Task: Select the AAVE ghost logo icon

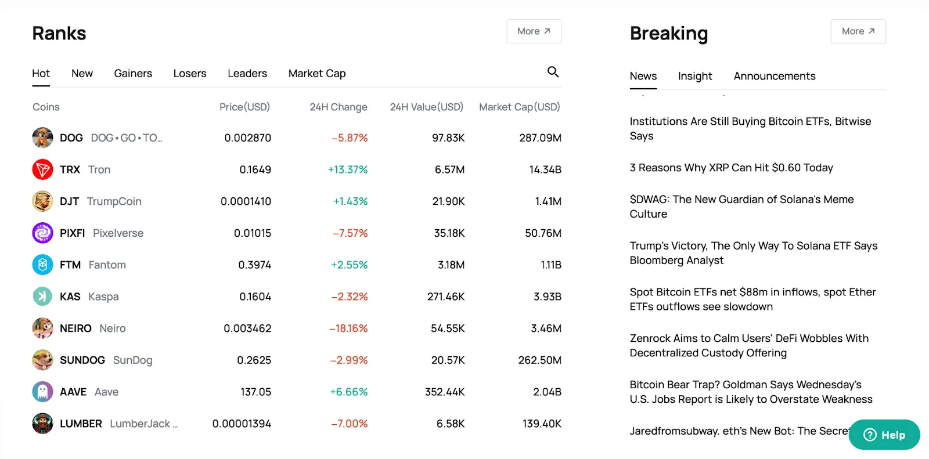Action: (x=42, y=392)
